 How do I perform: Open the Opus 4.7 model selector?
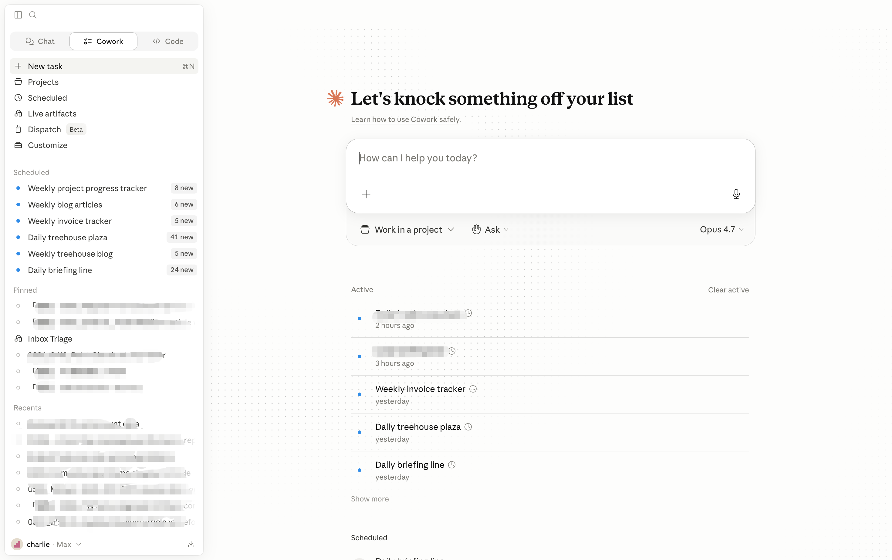click(x=721, y=230)
